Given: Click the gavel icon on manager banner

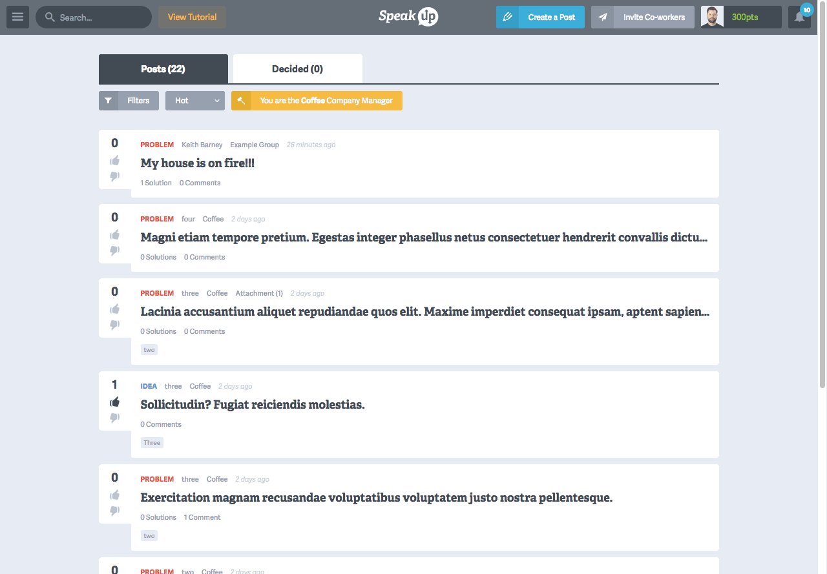Looking at the screenshot, I should [x=241, y=101].
